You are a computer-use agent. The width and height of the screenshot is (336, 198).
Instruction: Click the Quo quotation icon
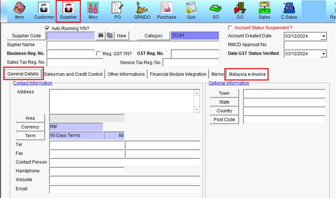pos(191,10)
